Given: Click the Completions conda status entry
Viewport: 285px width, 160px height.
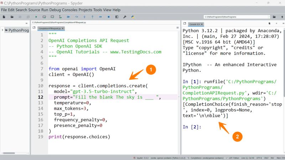Looking at the screenshot, I should click(x=206, y=158).
